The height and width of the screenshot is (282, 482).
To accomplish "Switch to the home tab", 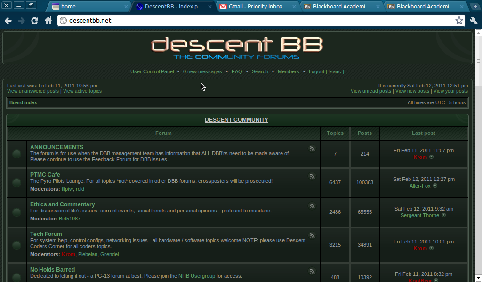I will point(89,7).
